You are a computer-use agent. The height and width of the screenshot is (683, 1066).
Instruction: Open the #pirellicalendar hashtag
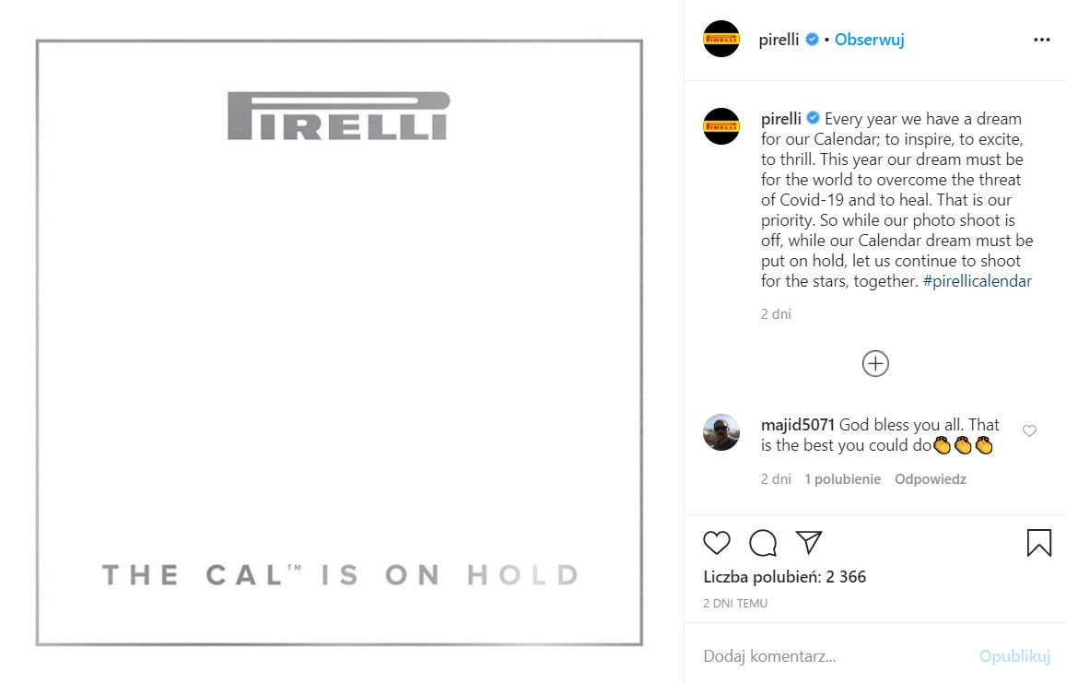coord(977,281)
